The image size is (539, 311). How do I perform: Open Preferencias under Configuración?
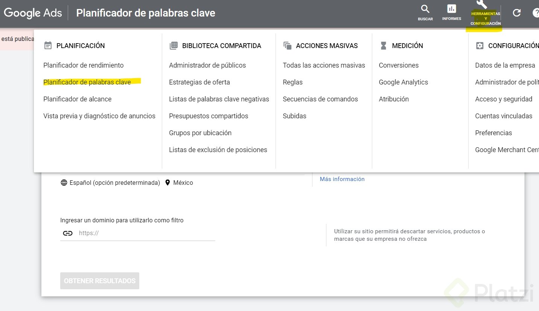click(493, 133)
